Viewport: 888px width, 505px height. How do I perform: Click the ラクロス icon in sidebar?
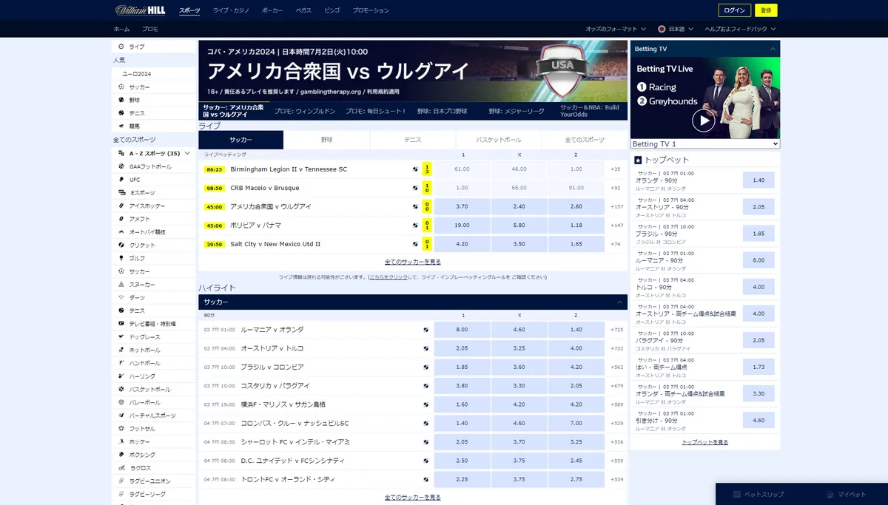tap(121, 468)
